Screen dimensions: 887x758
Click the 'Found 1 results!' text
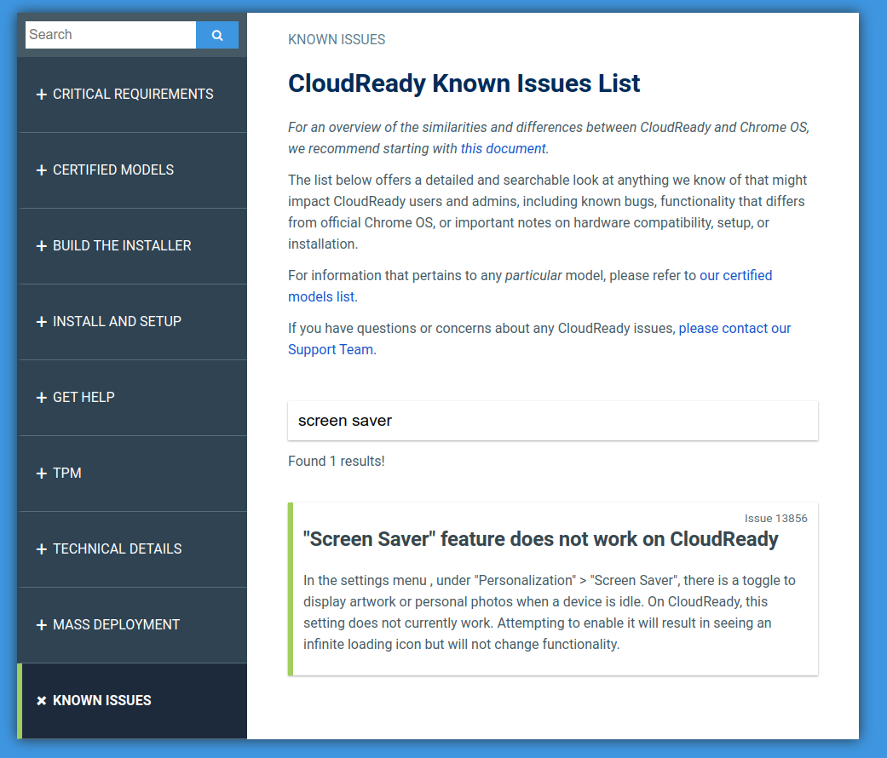click(336, 462)
